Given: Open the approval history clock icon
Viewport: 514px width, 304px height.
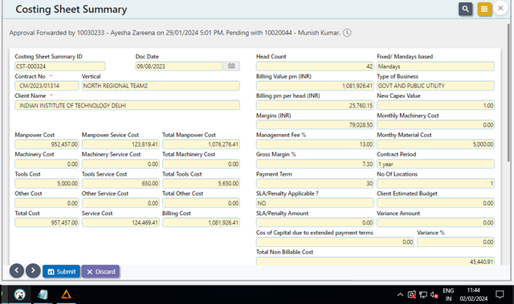Looking at the screenshot, I should pyautogui.click(x=347, y=33).
